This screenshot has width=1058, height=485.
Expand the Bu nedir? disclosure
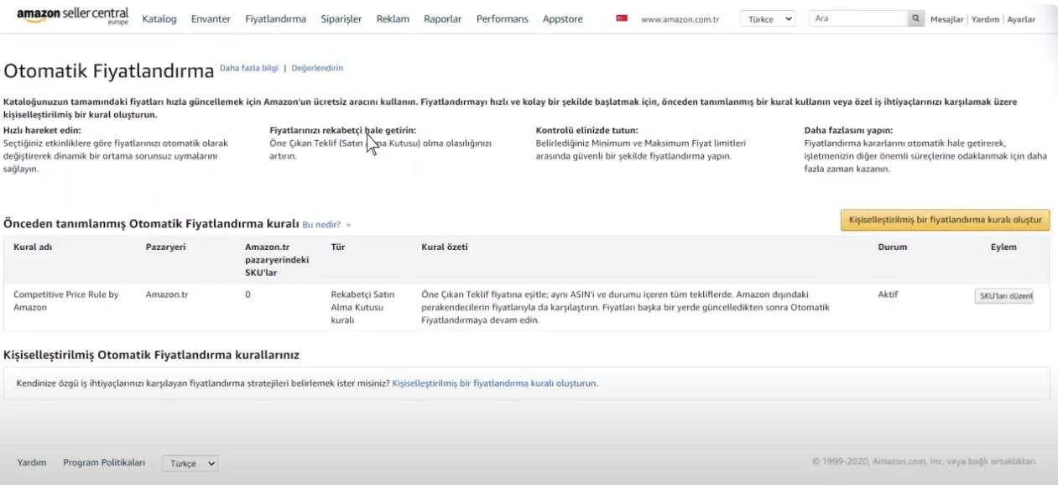(326, 225)
